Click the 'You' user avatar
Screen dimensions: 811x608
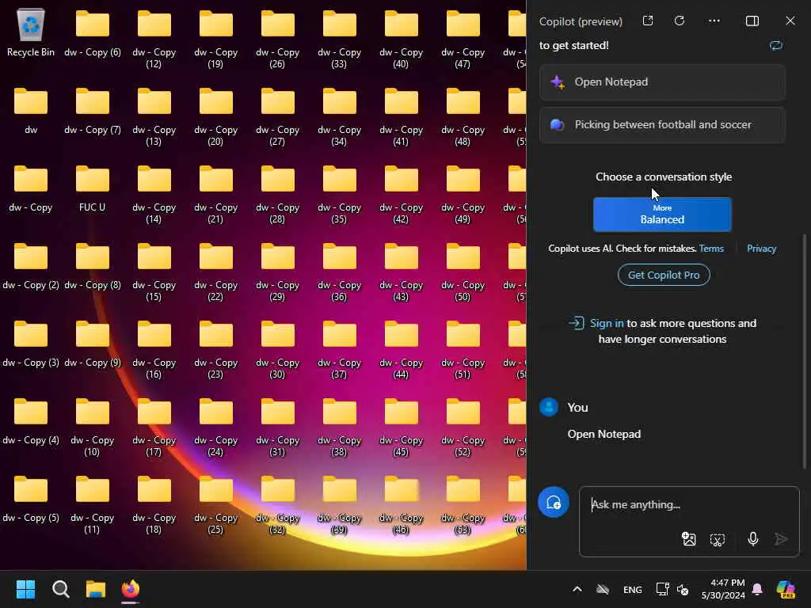pyautogui.click(x=549, y=407)
